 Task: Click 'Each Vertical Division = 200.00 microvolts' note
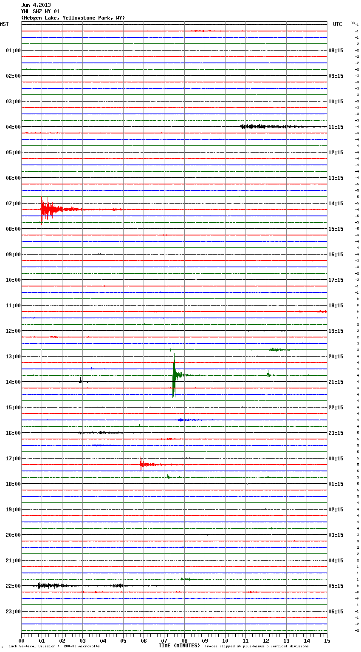coord(54,646)
